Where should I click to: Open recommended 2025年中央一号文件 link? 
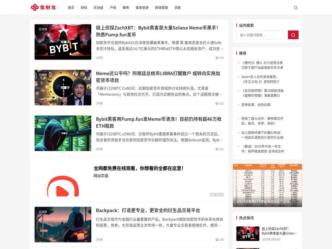[x=263, y=149]
